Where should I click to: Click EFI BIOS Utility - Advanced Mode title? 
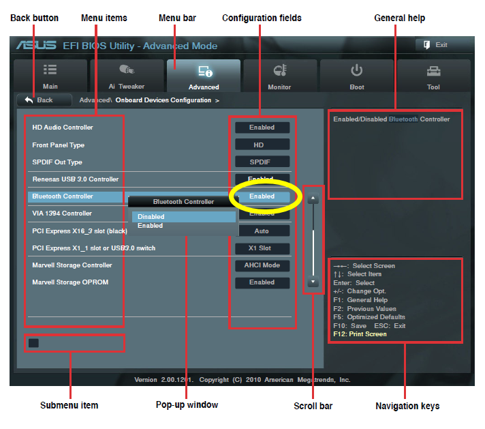point(140,46)
